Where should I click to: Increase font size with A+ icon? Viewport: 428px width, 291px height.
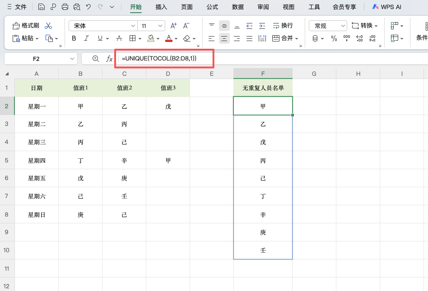point(174,26)
